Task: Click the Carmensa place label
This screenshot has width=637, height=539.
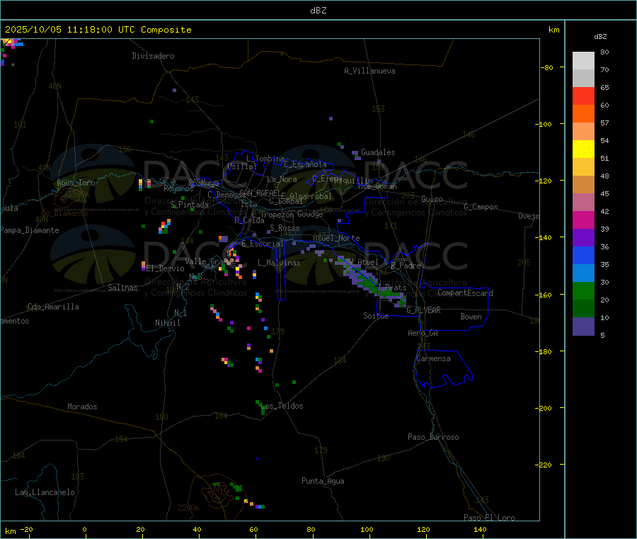Action: (x=433, y=358)
